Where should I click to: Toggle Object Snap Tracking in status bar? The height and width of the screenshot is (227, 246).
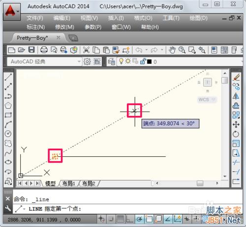point(168,219)
